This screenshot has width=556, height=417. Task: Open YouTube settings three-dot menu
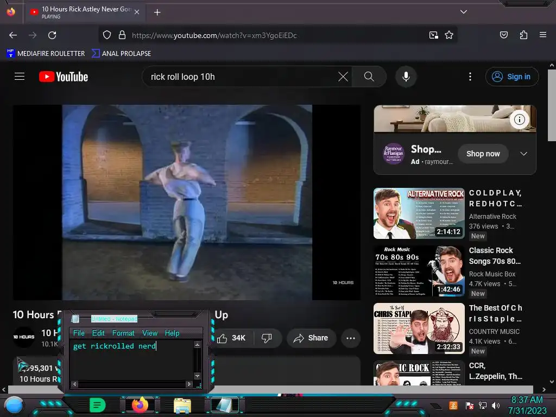pyautogui.click(x=470, y=77)
